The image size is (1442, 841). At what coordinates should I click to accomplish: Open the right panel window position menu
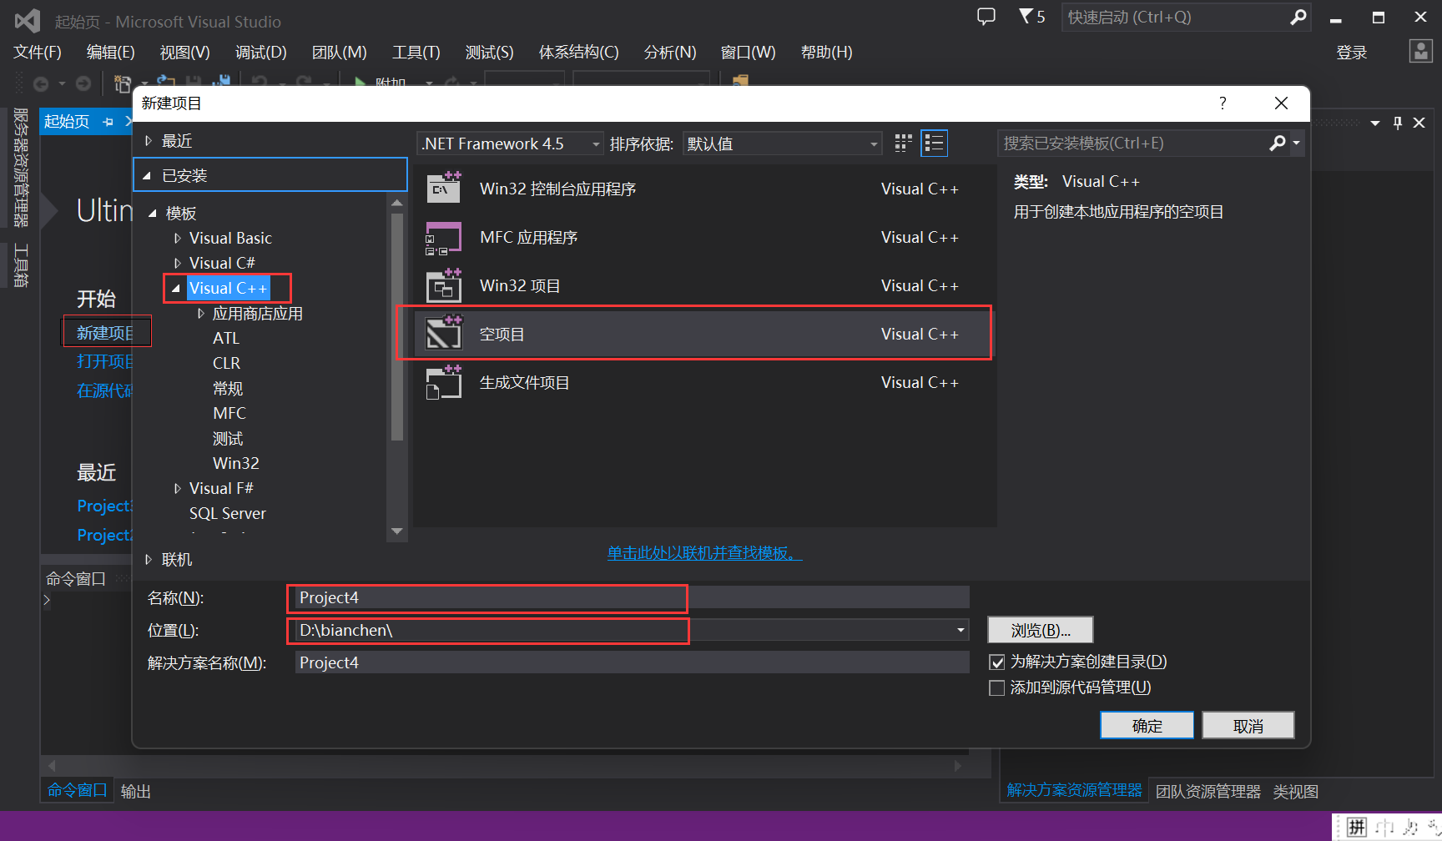(1375, 123)
